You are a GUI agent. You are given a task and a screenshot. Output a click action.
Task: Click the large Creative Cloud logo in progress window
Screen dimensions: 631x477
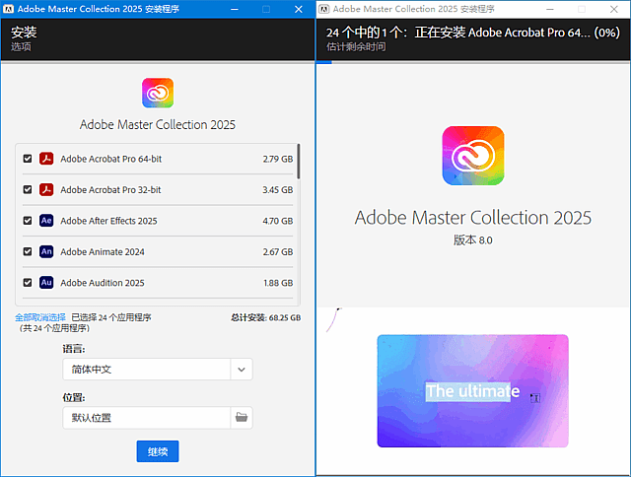pyautogui.click(x=473, y=156)
